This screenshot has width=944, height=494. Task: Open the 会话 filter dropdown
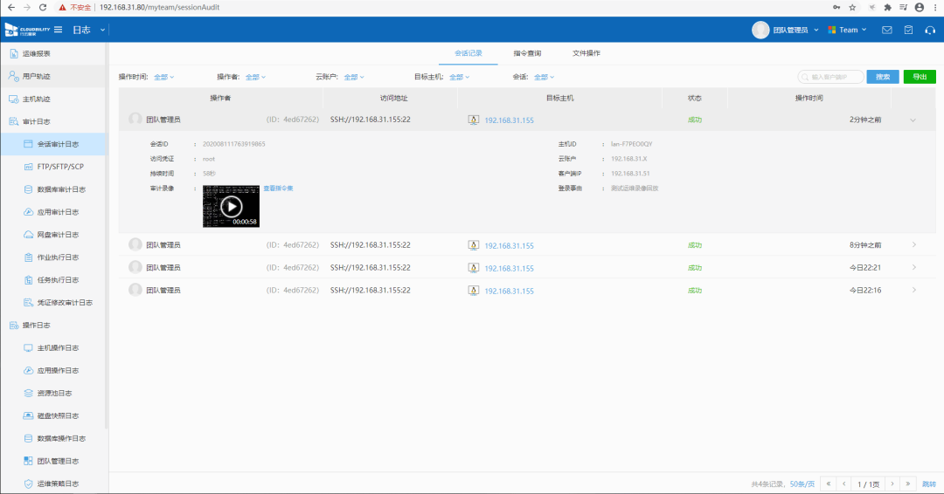(544, 77)
